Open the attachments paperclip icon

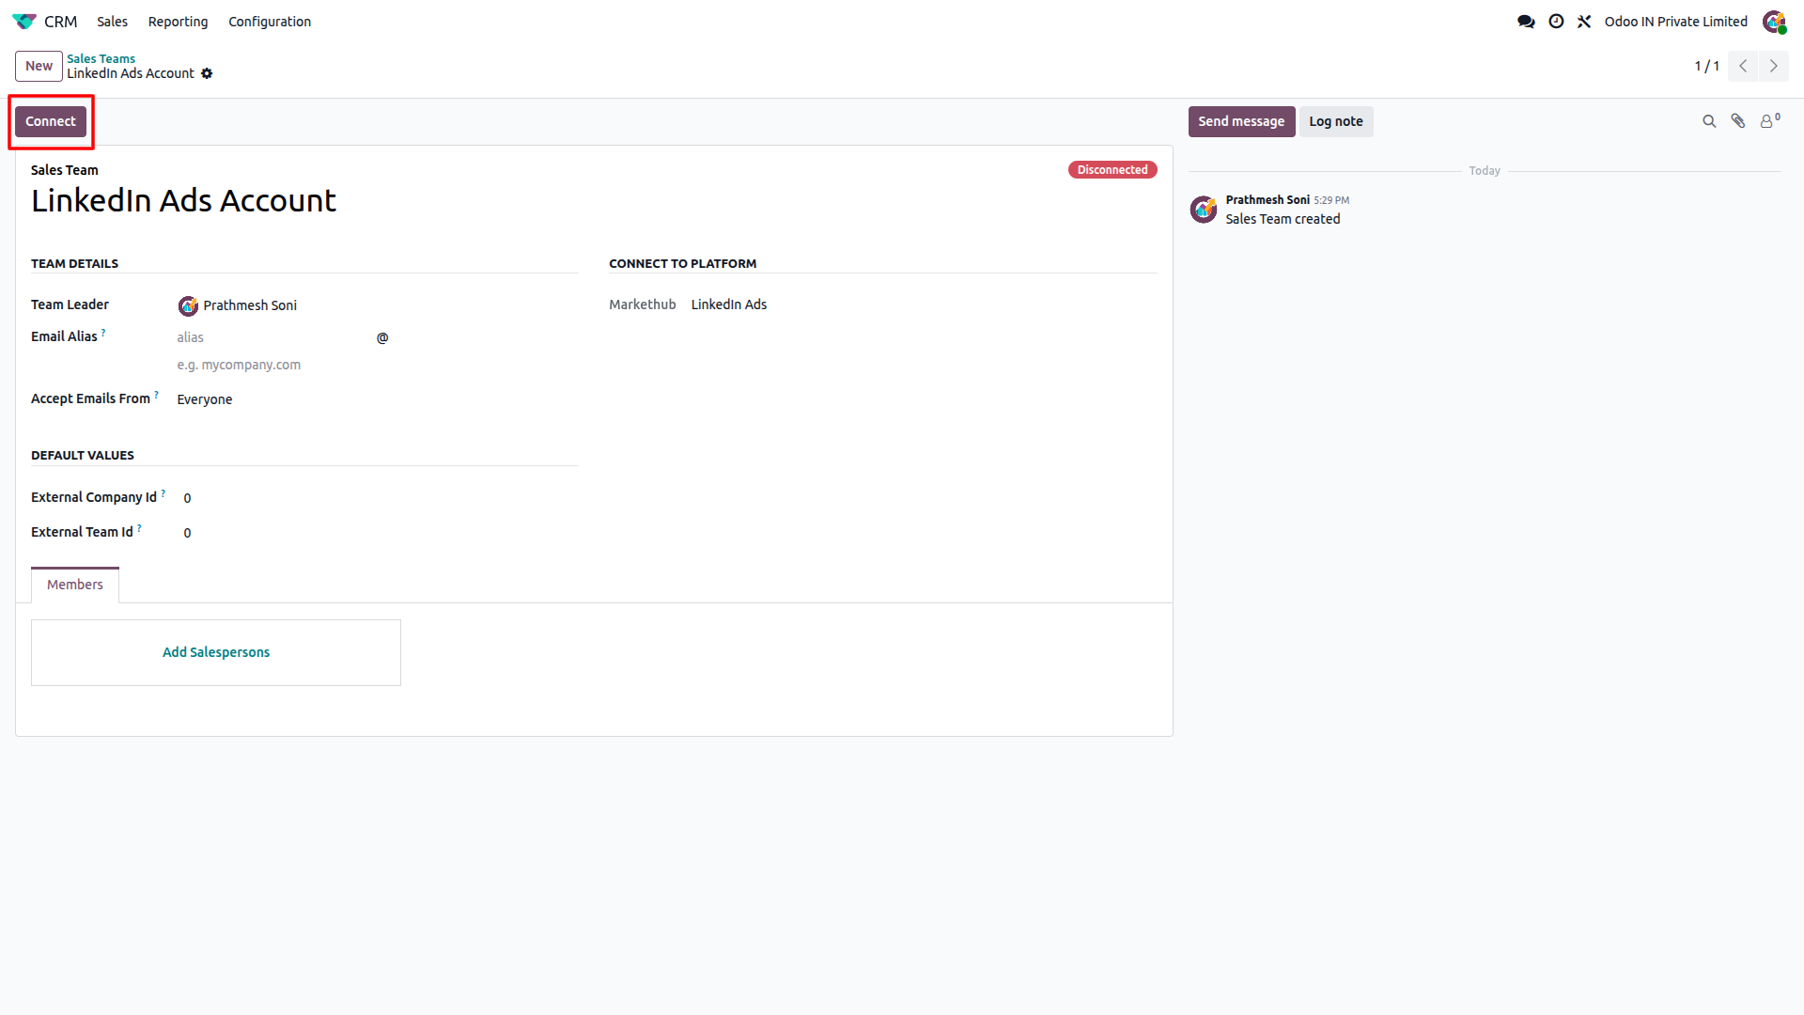point(1738,121)
